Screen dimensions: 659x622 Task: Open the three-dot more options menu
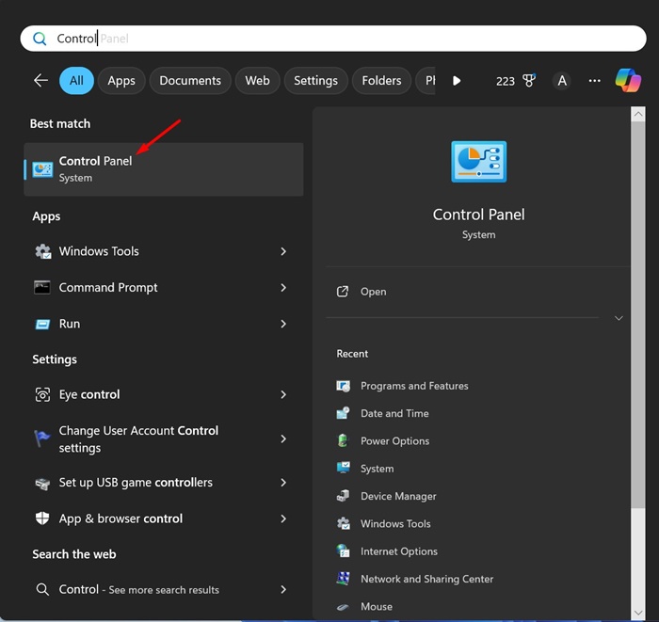(594, 80)
